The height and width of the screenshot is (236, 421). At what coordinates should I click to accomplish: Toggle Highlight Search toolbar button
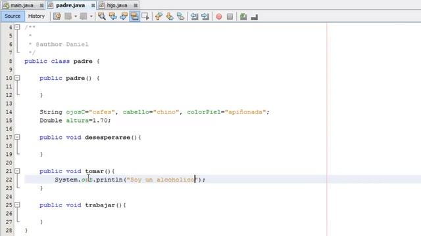pyautogui.click(x=134, y=16)
